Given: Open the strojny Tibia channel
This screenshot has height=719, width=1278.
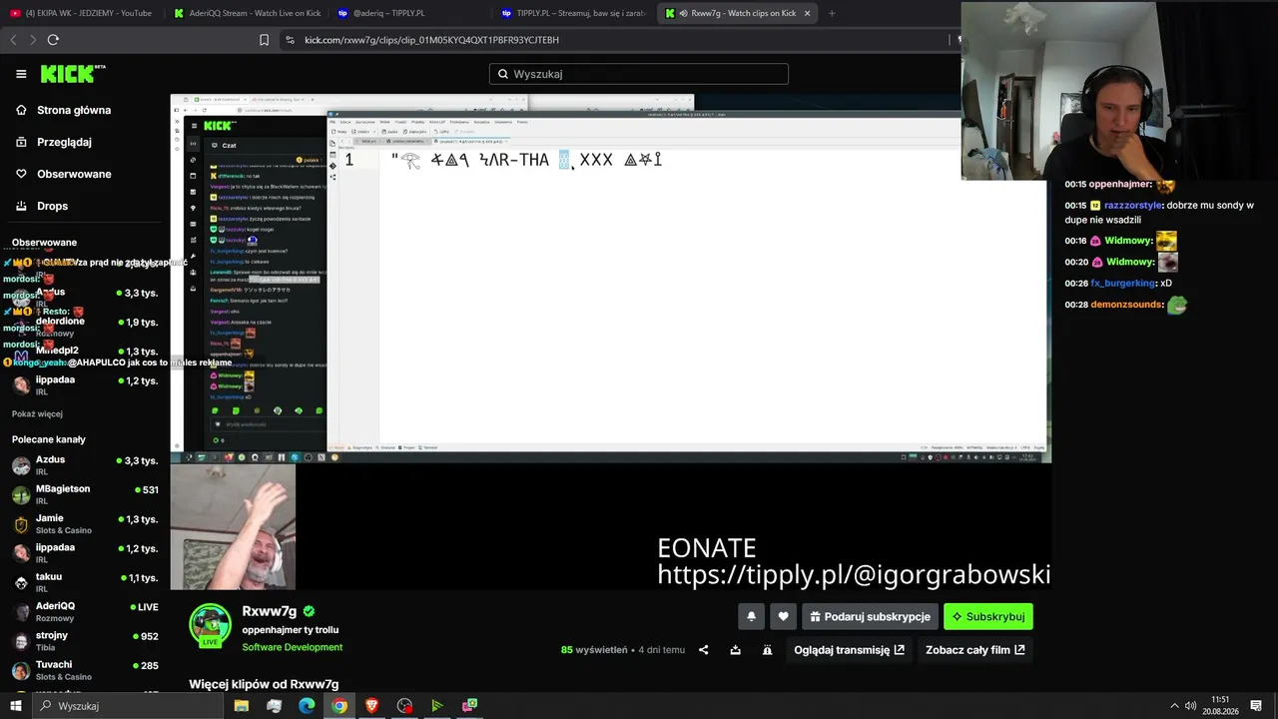Looking at the screenshot, I should click(86, 640).
